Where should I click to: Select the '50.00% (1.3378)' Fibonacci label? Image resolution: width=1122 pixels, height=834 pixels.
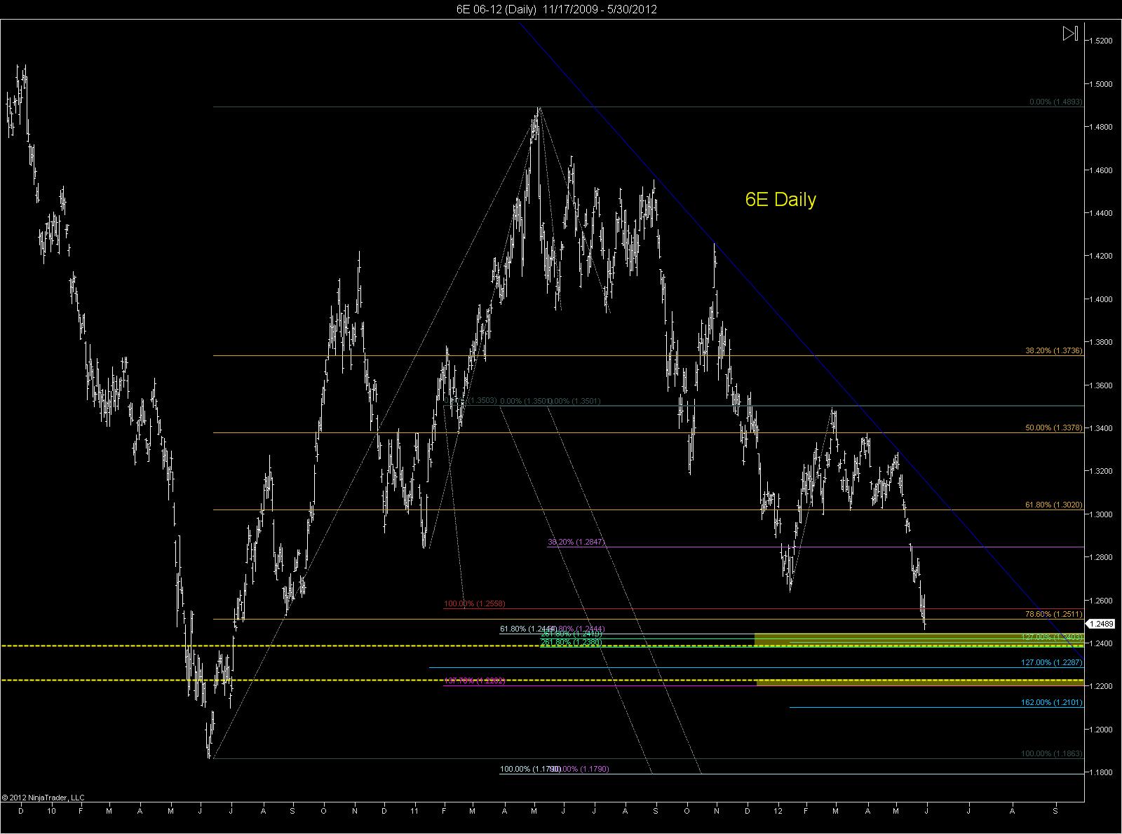(1054, 428)
